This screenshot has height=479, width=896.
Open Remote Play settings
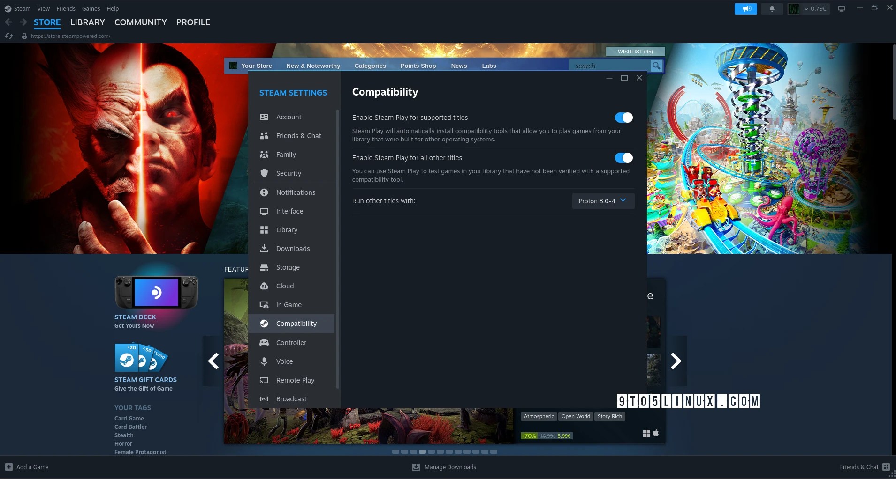point(295,380)
